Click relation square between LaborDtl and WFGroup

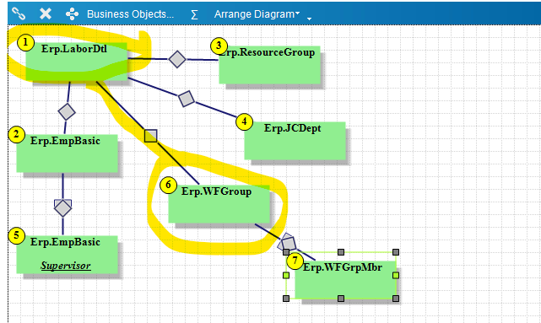pyautogui.click(x=150, y=136)
